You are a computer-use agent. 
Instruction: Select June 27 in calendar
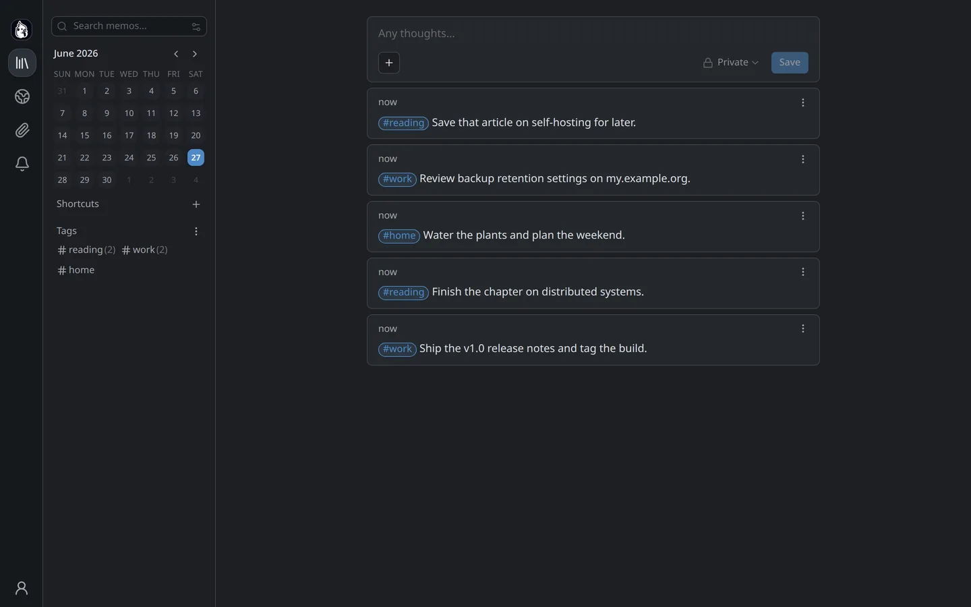coord(196,158)
